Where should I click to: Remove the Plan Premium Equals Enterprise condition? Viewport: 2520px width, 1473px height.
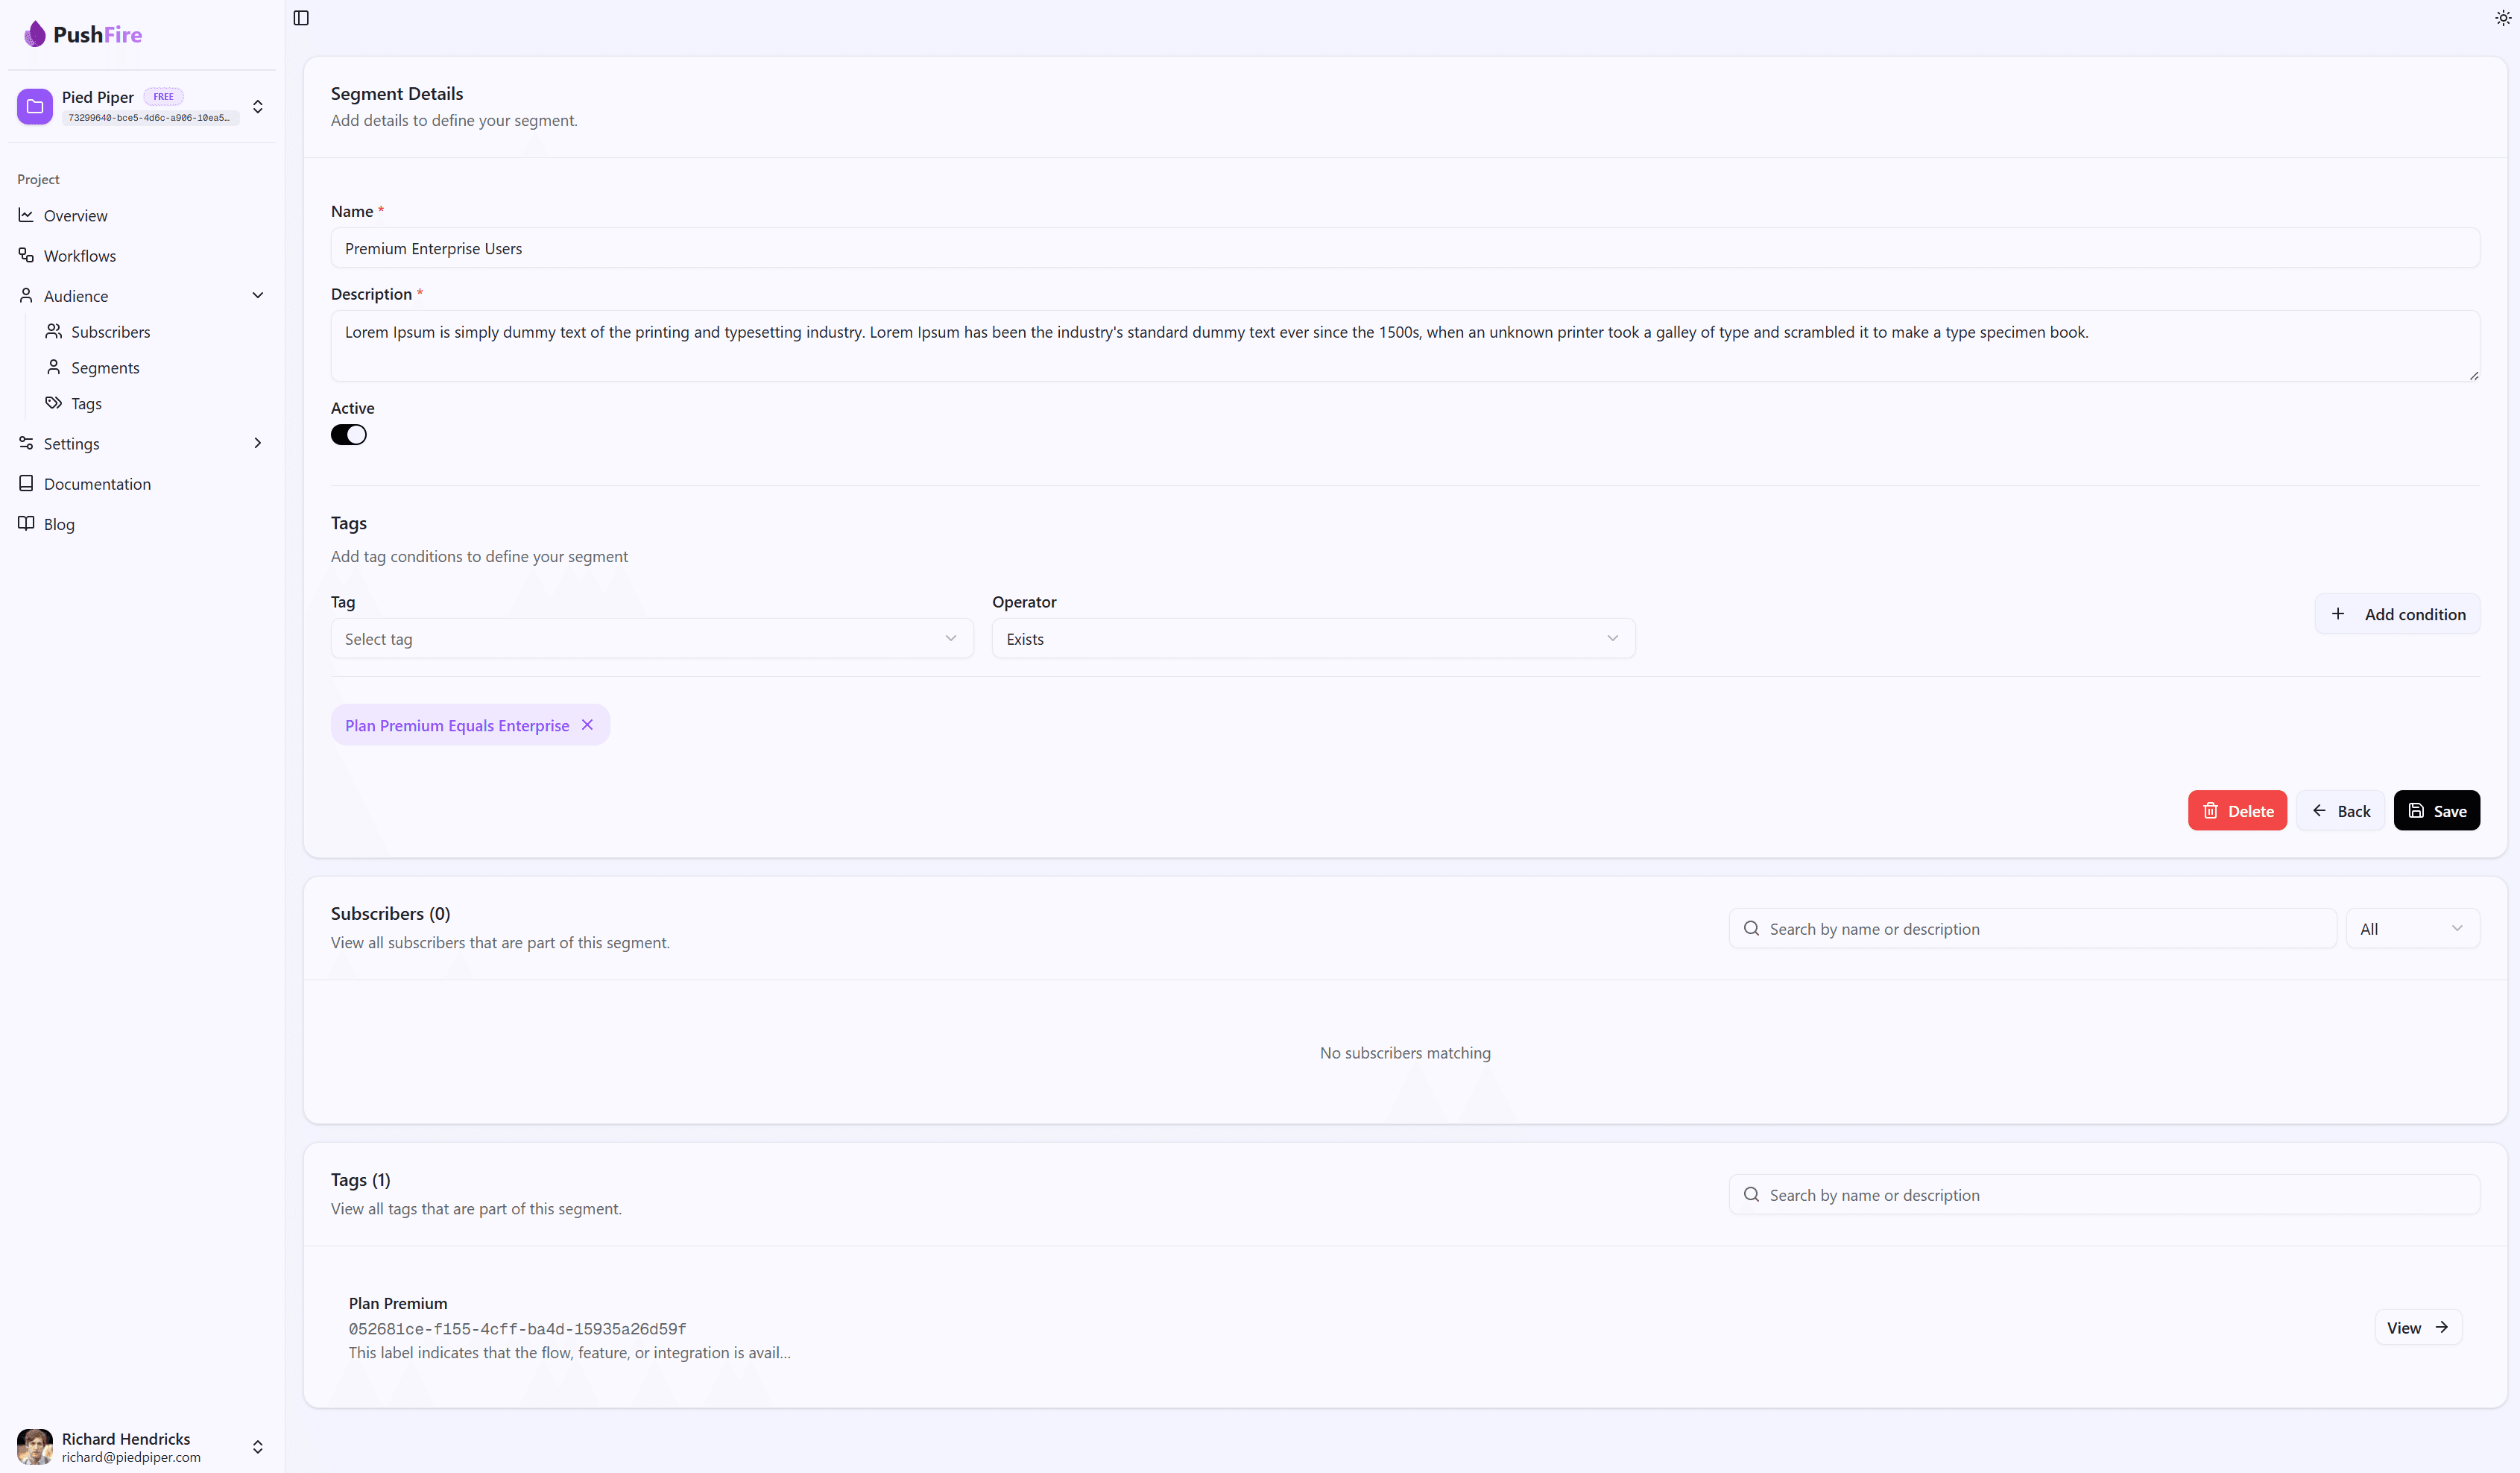pos(588,725)
